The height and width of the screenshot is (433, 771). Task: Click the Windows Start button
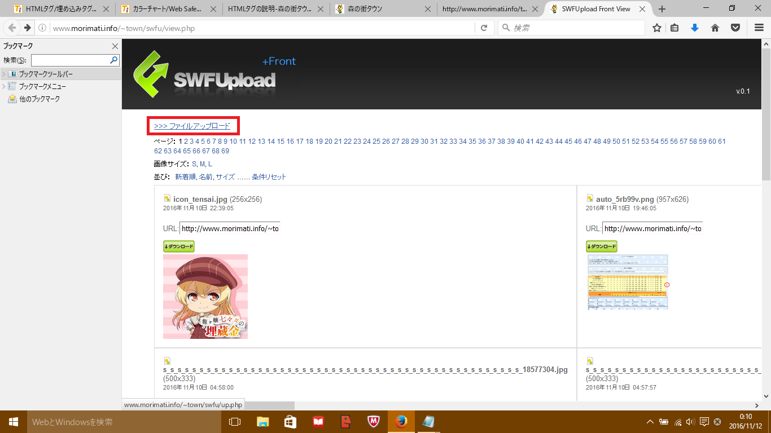pos(14,422)
